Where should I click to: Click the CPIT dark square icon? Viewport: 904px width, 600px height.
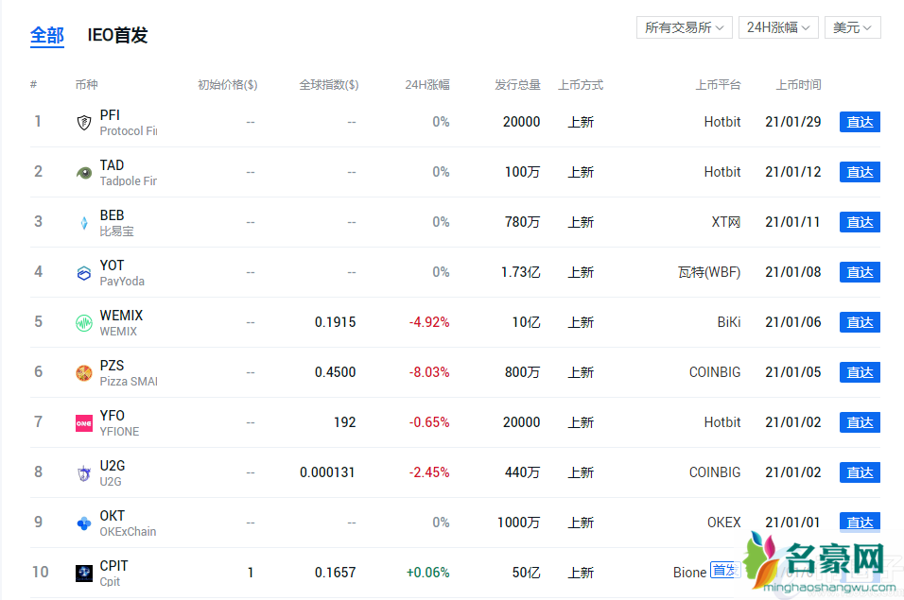[84, 574]
